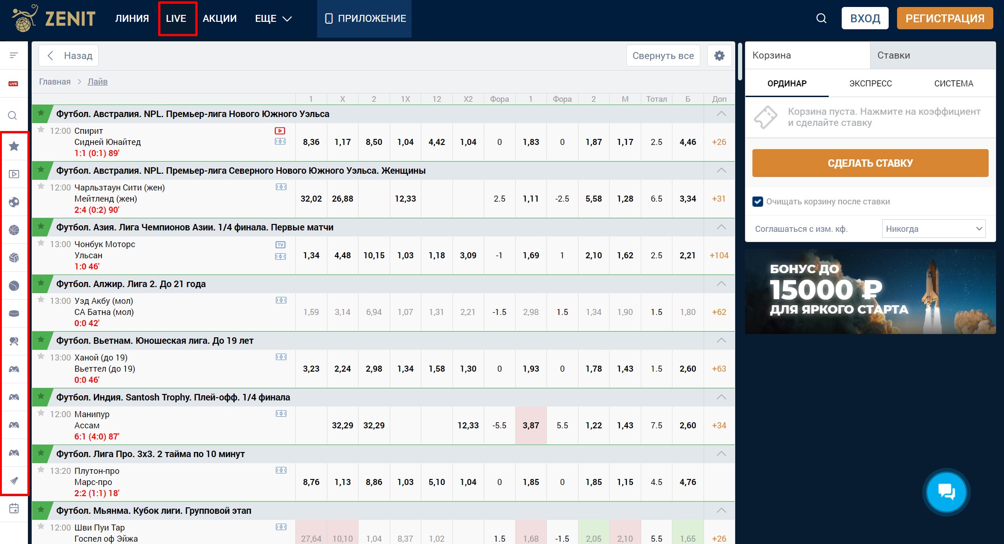
Task: Open the Ставки tab
Action: click(x=893, y=55)
